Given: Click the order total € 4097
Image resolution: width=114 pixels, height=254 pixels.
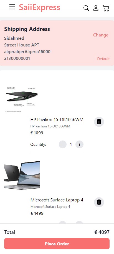Looking at the screenshot, I should point(102,232).
